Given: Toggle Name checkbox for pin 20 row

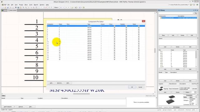Looking at the screenshot, I should (139, 59).
